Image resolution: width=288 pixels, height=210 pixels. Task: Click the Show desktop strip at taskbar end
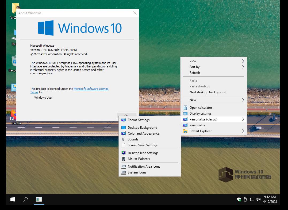tap(279, 199)
